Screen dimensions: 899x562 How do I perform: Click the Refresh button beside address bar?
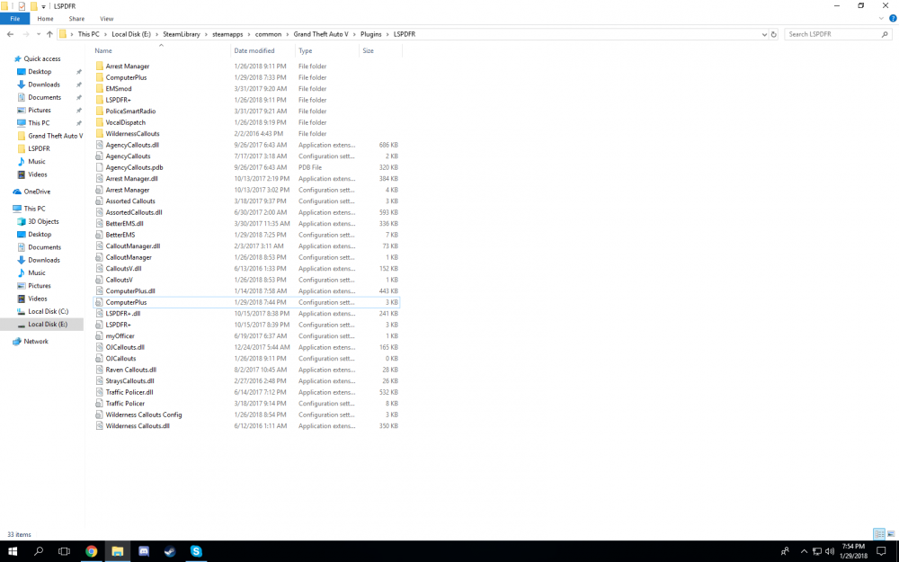point(773,34)
